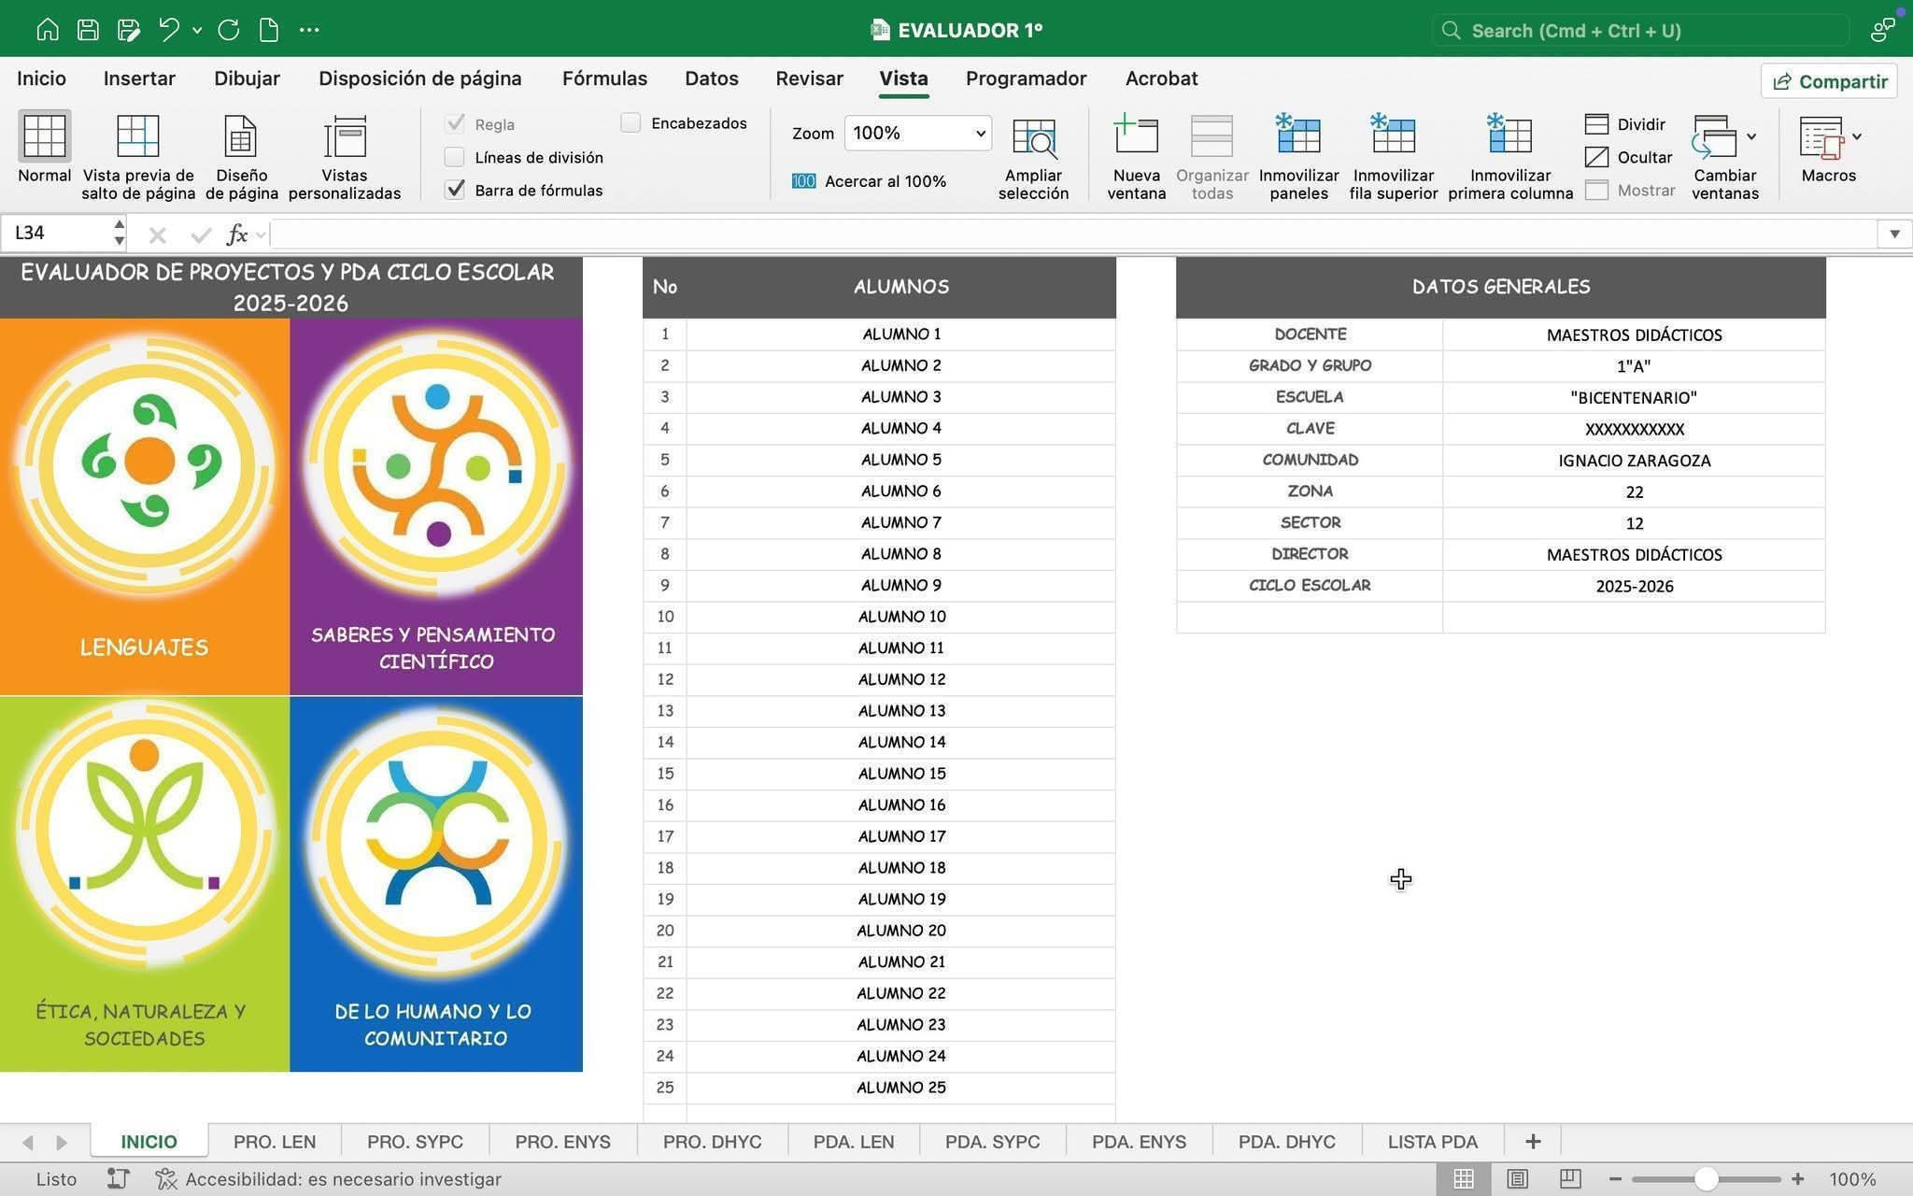
Task: Click the Compartir button
Action: (1829, 81)
